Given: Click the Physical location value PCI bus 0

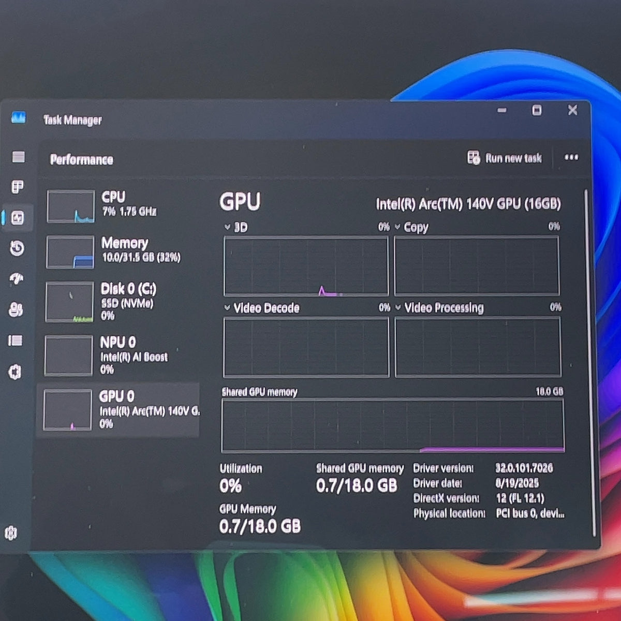Looking at the screenshot, I should (530, 513).
